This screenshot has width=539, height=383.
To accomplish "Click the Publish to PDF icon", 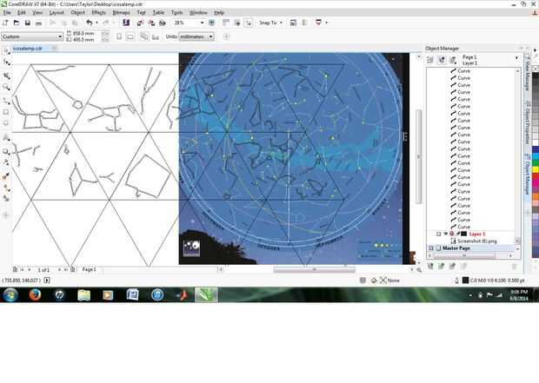I will click(163, 23).
